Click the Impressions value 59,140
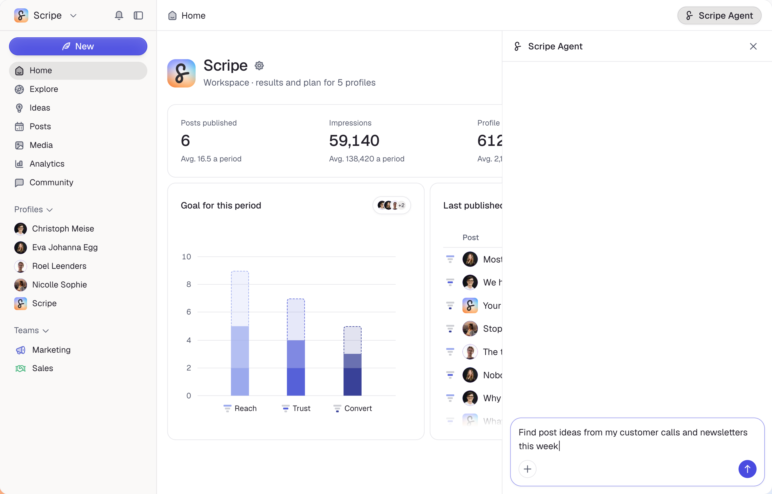772x494 pixels. pyautogui.click(x=354, y=140)
